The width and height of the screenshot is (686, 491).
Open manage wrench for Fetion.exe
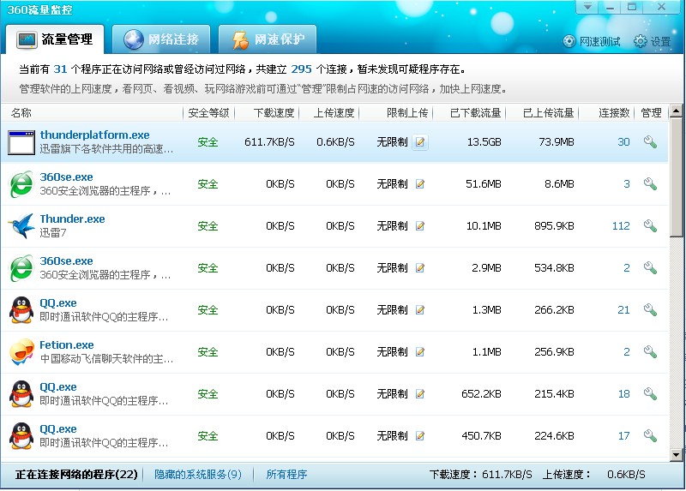tap(650, 351)
